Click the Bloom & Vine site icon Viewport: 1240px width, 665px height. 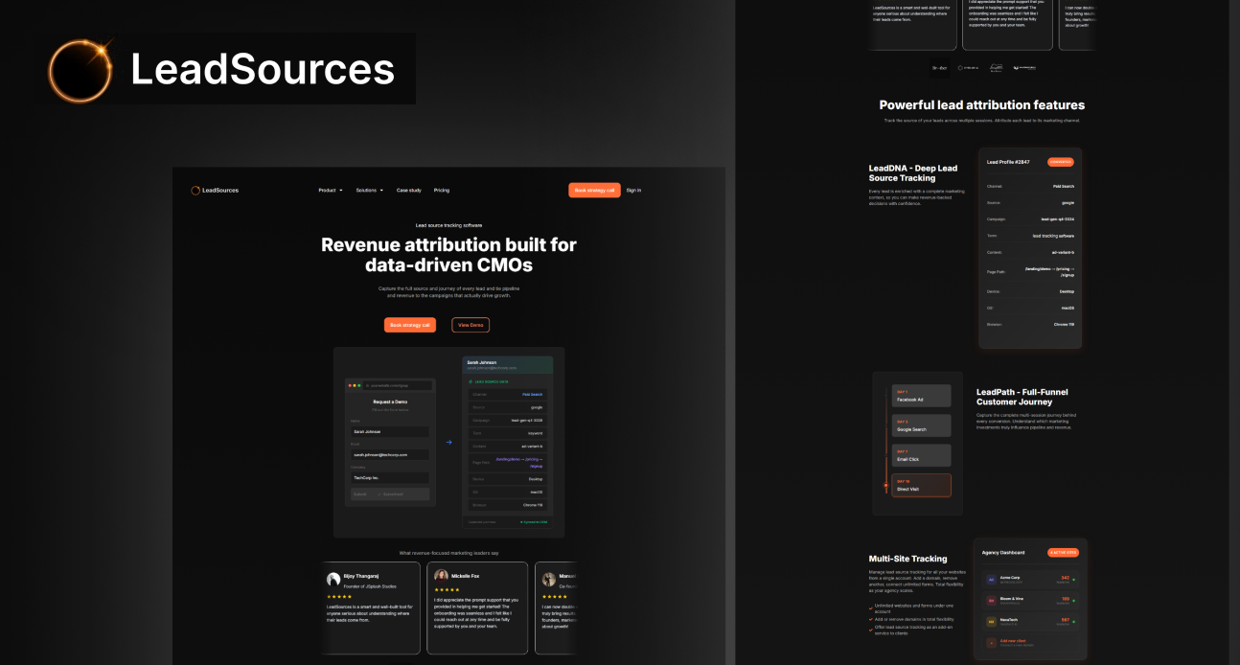click(992, 600)
